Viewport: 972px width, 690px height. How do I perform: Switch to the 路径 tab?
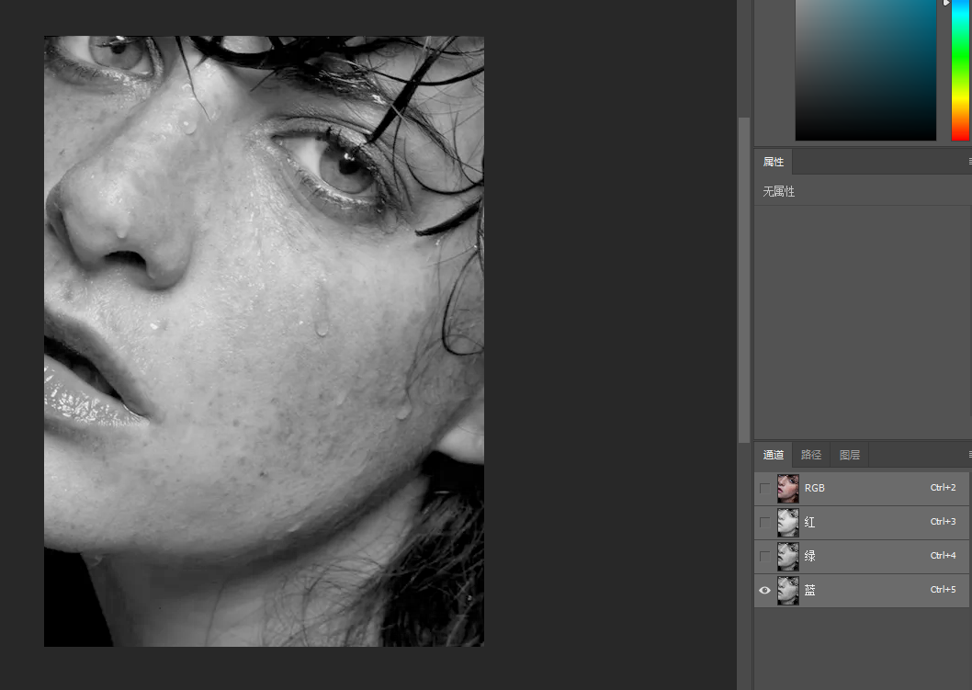click(811, 455)
